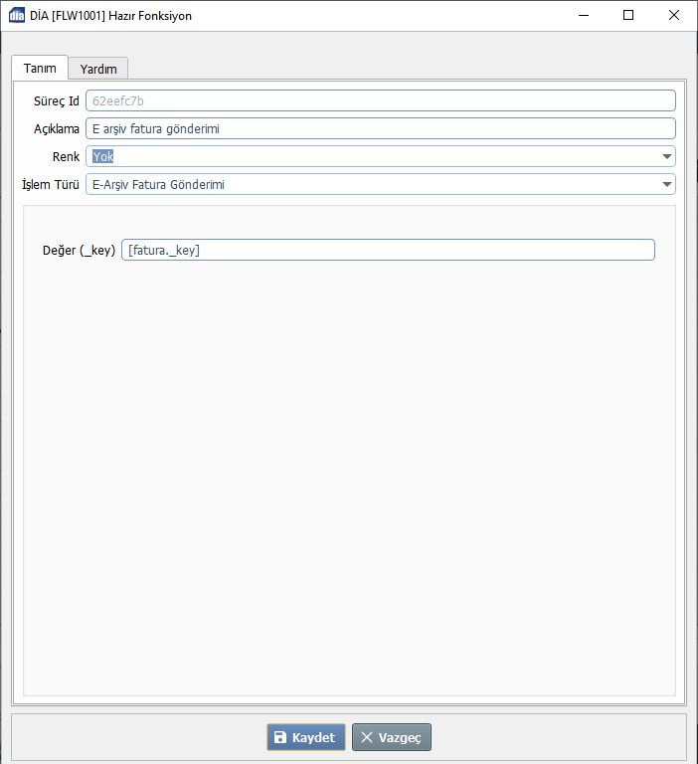The image size is (698, 764).
Task: Switch to the Tanım tab
Action: [40, 68]
